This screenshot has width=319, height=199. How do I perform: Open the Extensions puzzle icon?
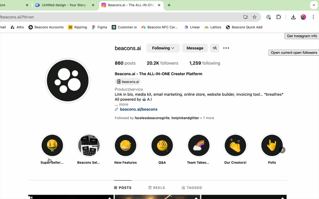click(x=278, y=17)
